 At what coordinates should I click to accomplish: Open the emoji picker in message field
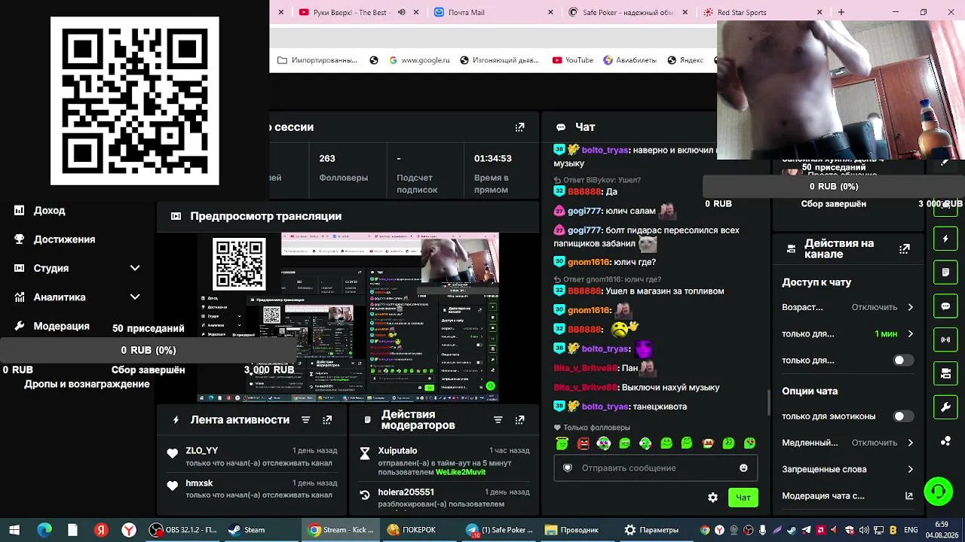(743, 468)
